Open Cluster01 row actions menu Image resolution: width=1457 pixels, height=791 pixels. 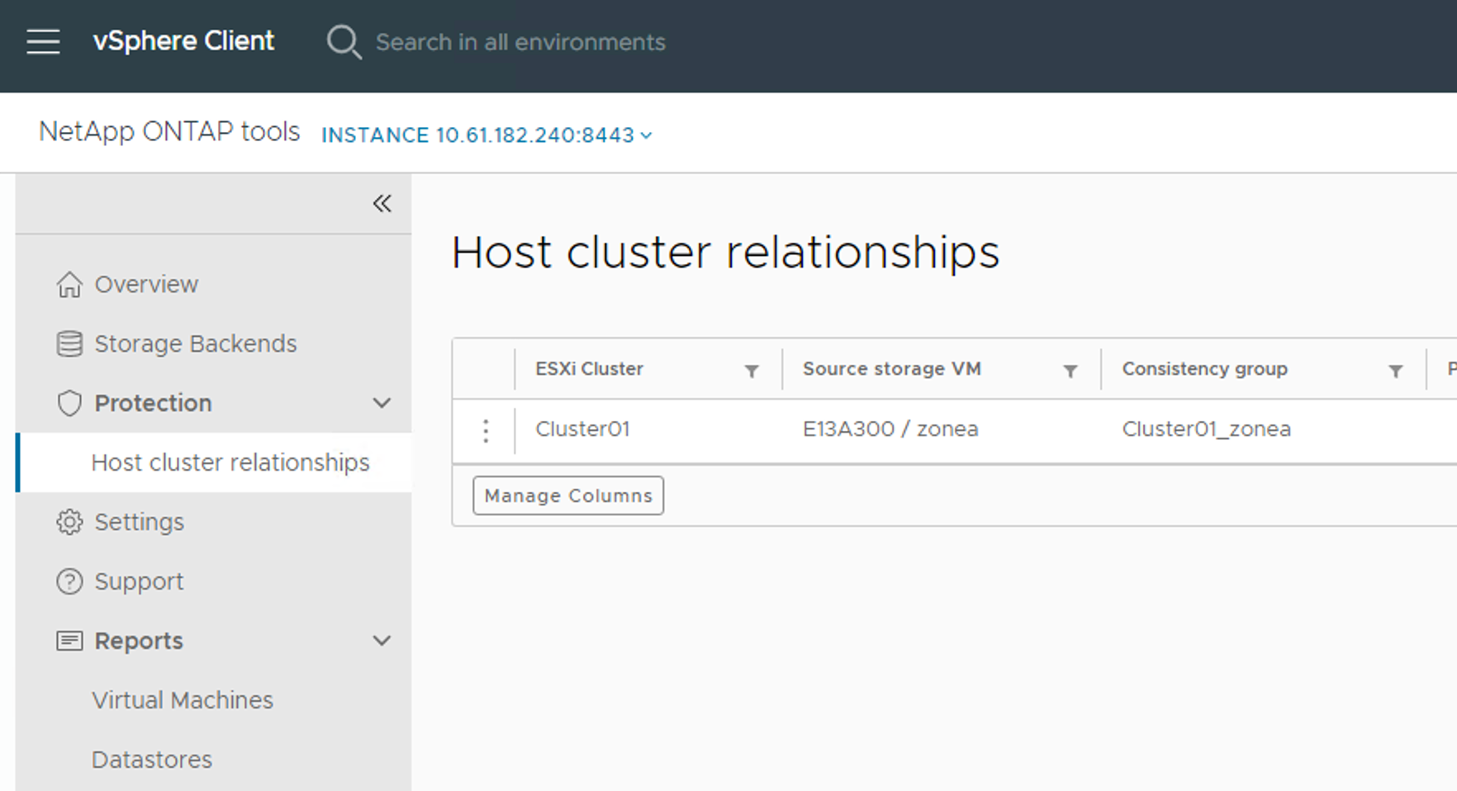click(x=486, y=430)
